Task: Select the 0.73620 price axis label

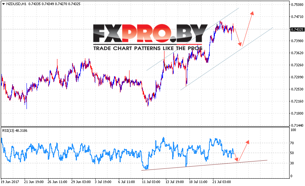Action: coord(297,53)
